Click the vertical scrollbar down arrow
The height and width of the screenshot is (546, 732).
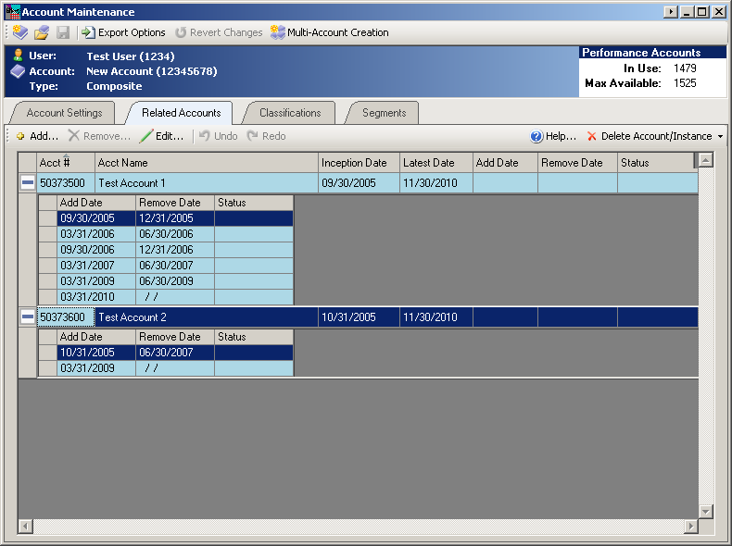pyautogui.click(x=705, y=511)
